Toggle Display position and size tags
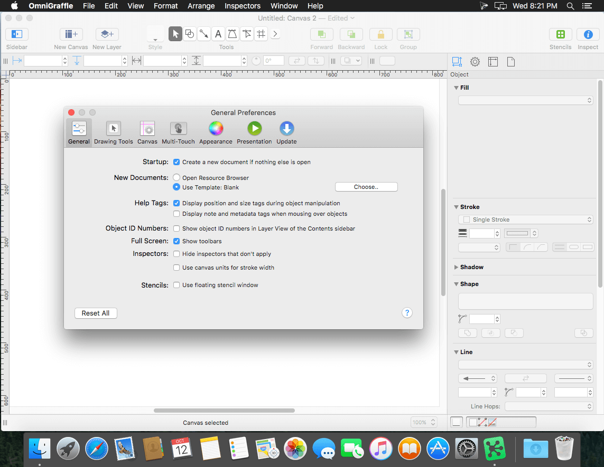The width and height of the screenshot is (604, 467). click(176, 203)
